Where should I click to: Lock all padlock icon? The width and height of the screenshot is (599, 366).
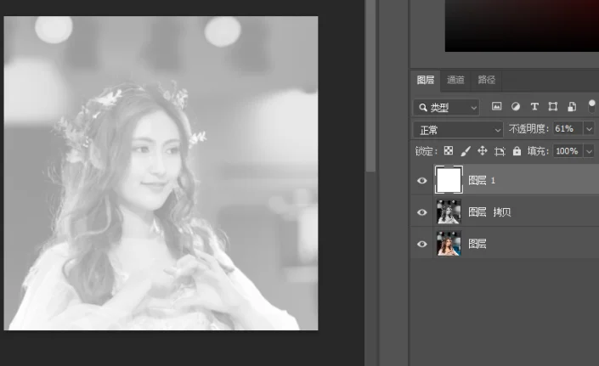coord(517,151)
